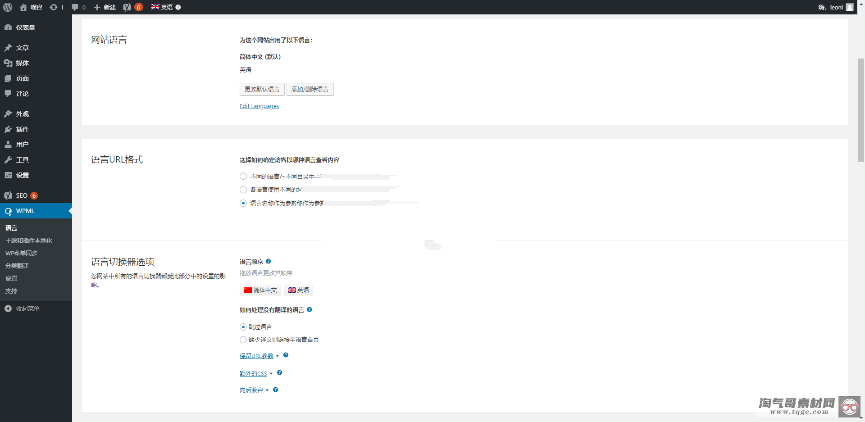The image size is (865, 422).
Task: Click the plus New content icon
Action: click(x=97, y=7)
